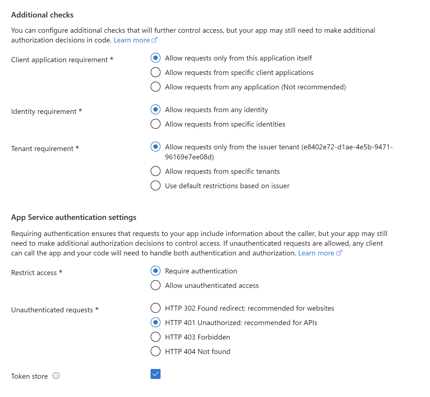Choose HTTP 404 Not found response
Viewport: 430px width, 397px height.
156,351
